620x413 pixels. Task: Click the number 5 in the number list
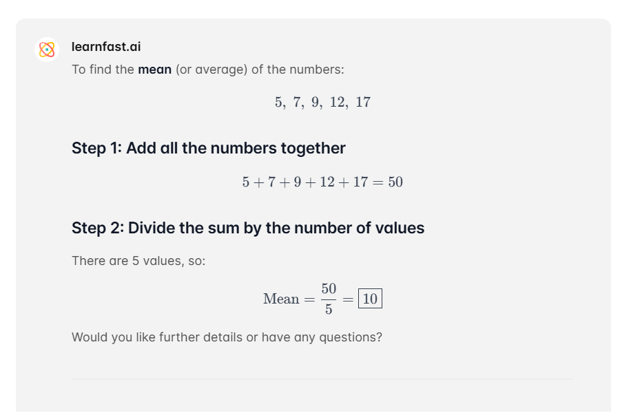pyautogui.click(x=279, y=103)
